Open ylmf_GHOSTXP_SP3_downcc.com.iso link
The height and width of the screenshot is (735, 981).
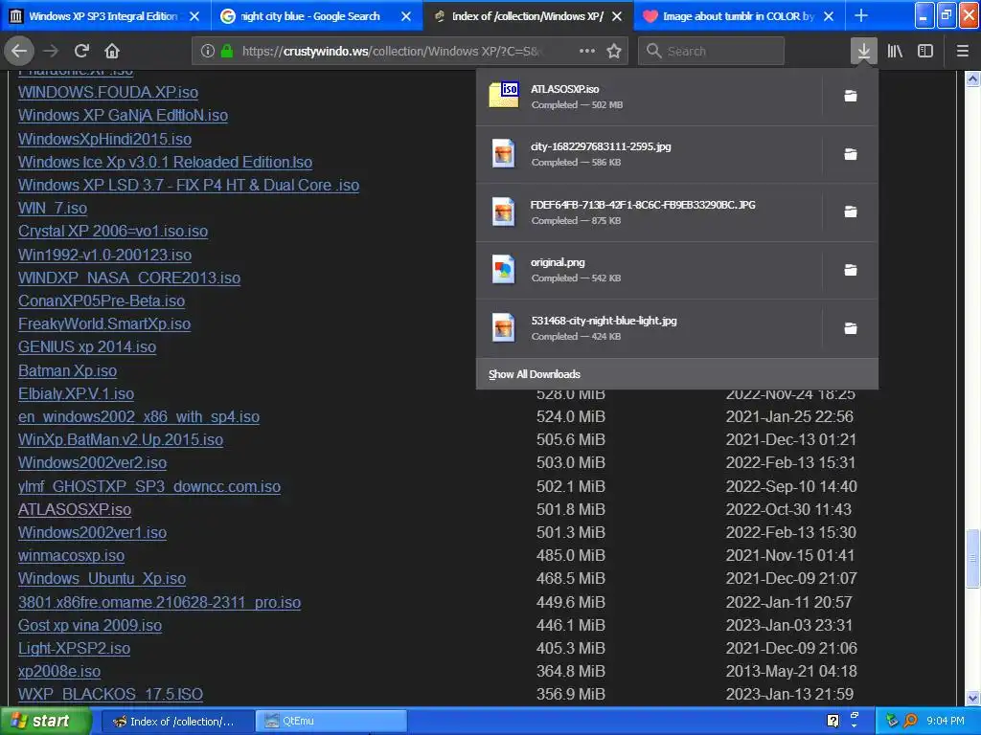148,487
